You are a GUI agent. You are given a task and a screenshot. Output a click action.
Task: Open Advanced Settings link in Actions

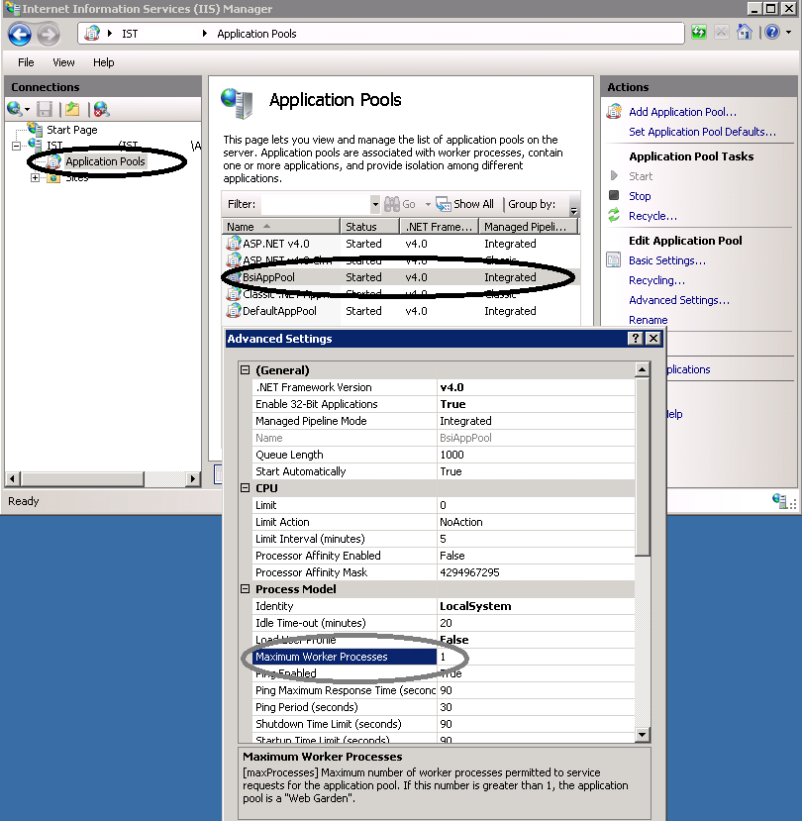[678, 300]
